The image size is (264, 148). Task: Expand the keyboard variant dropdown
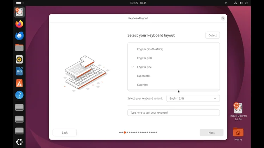pyautogui.click(x=193, y=99)
